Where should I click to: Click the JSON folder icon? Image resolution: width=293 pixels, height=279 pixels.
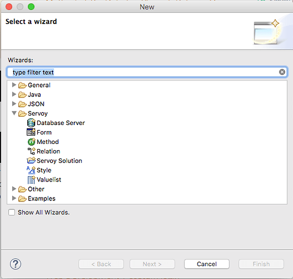[x=22, y=104]
